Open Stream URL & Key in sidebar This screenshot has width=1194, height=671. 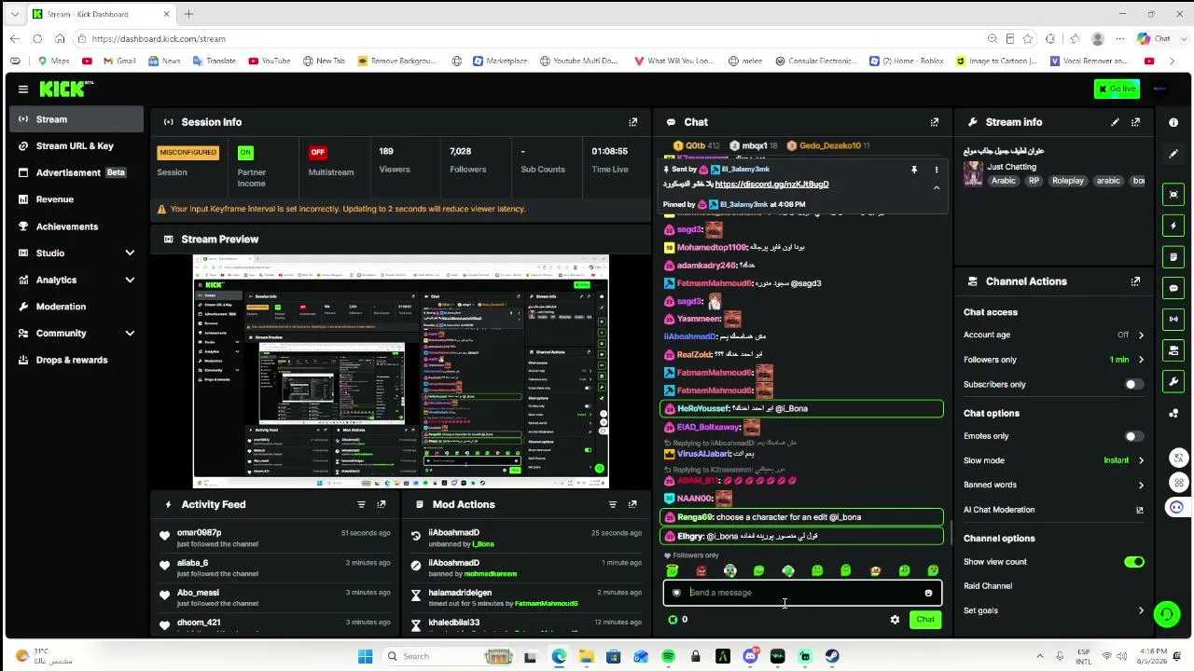click(76, 146)
